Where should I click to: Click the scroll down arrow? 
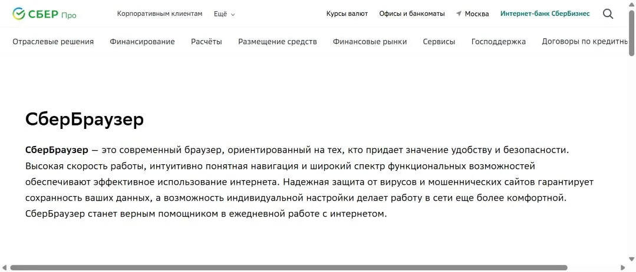632,259
